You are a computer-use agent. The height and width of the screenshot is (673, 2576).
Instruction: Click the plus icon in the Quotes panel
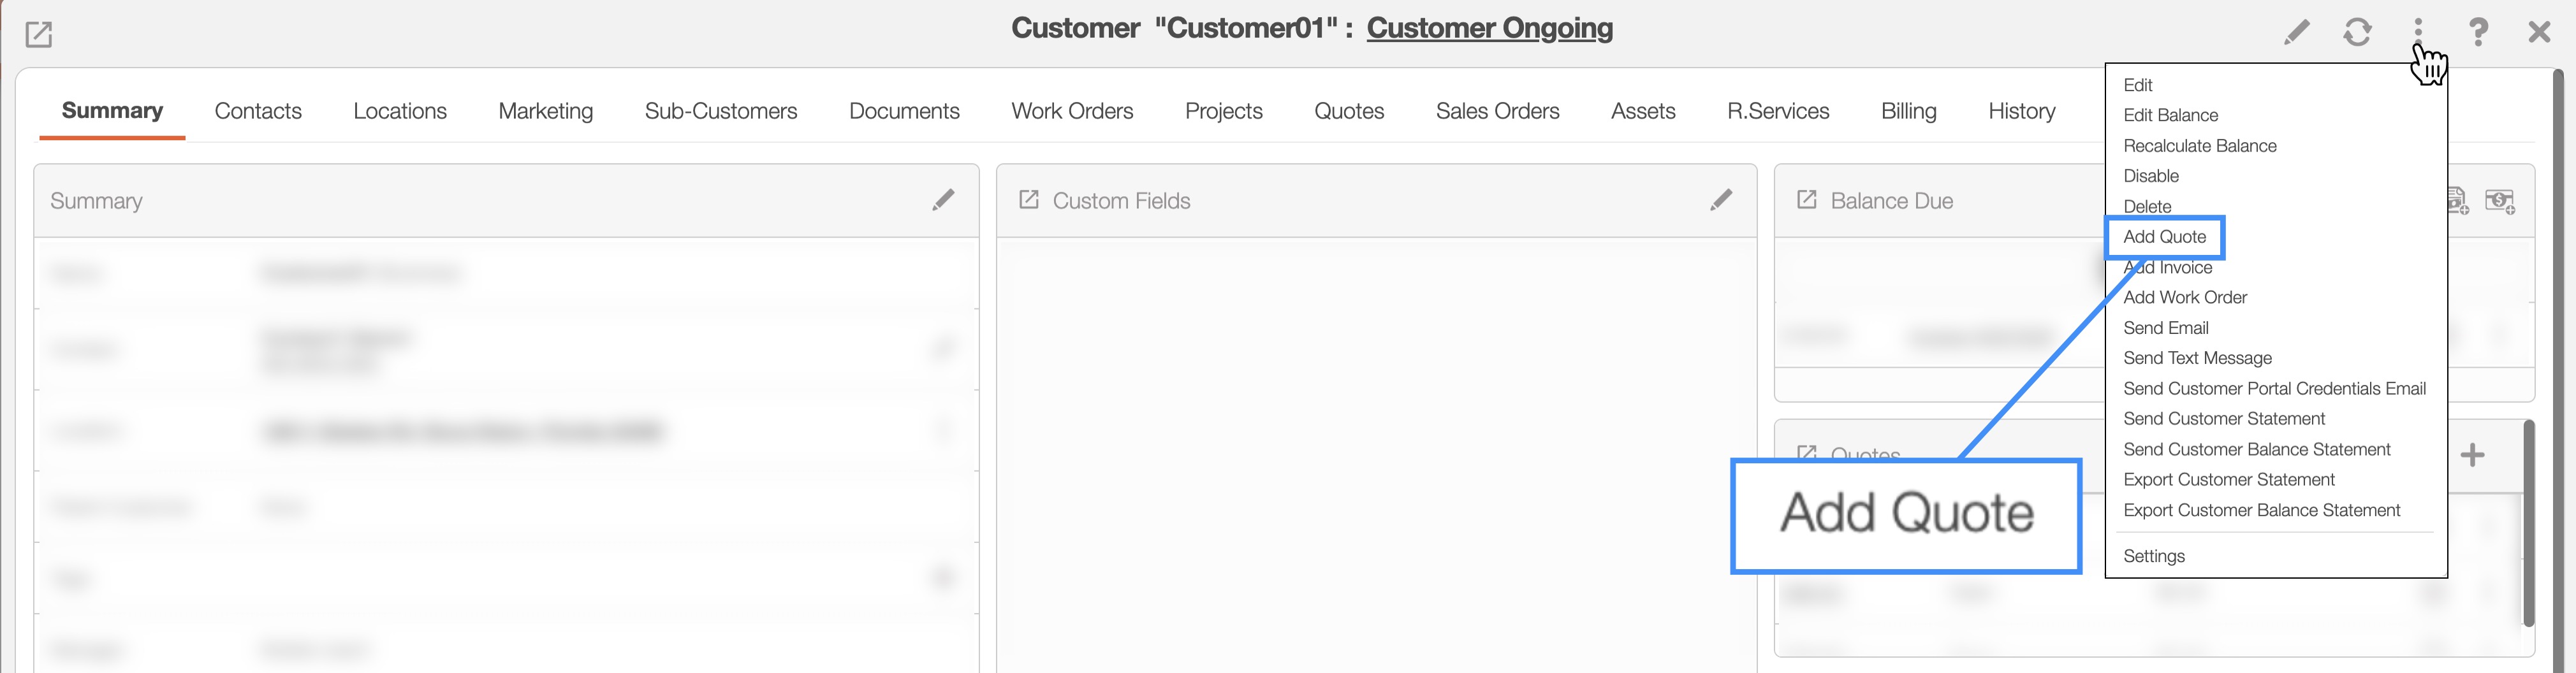2472,455
